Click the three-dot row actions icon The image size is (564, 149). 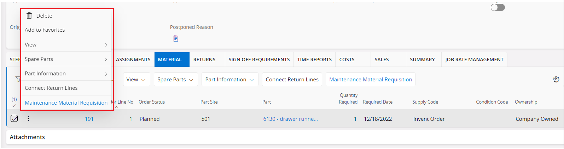(28, 119)
